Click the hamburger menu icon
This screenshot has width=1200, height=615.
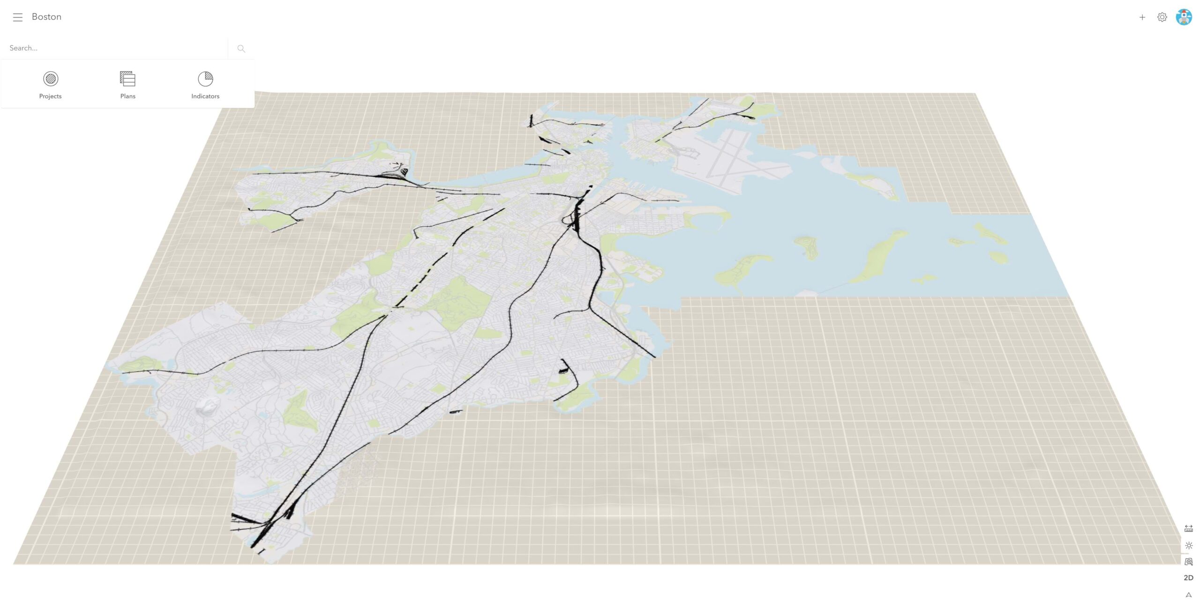[x=16, y=16]
